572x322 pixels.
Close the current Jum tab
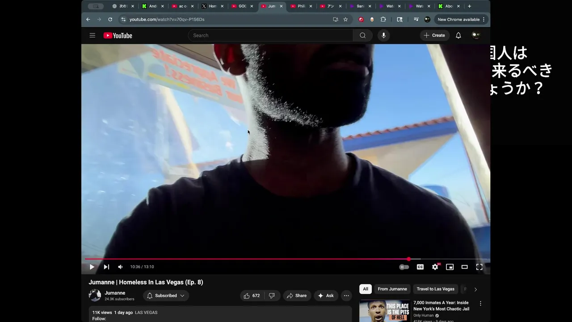click(x=281, y=6)
